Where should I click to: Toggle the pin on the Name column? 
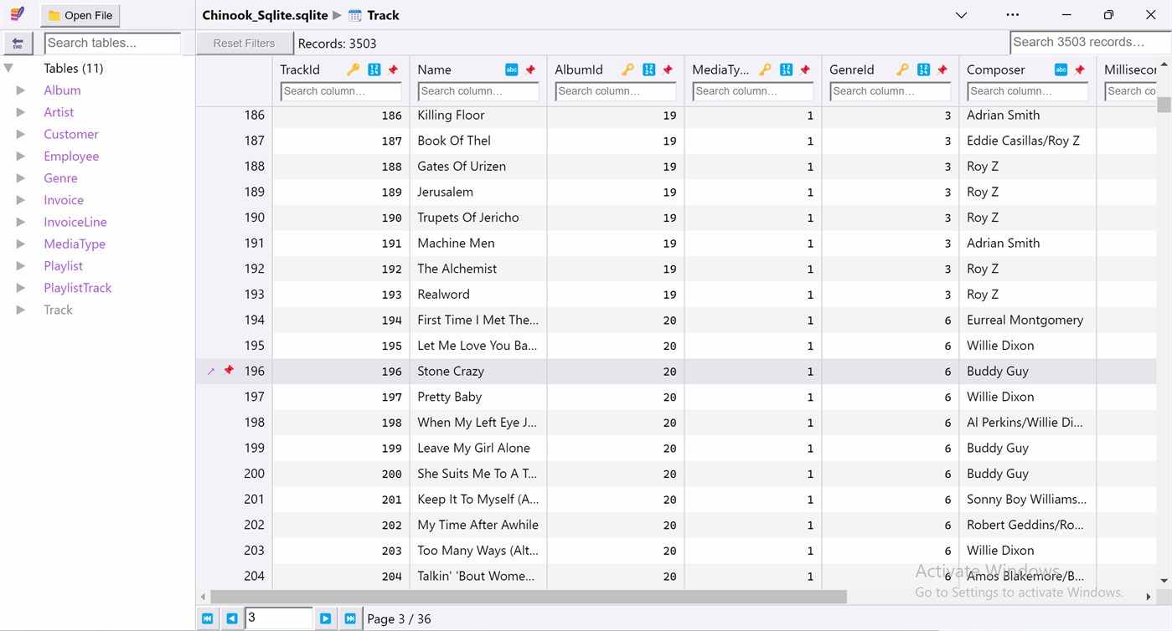point(531,69)
